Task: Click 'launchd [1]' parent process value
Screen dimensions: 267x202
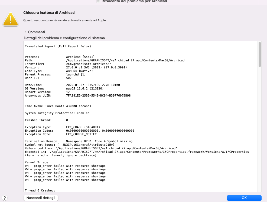Action: (x=76, y=74)
